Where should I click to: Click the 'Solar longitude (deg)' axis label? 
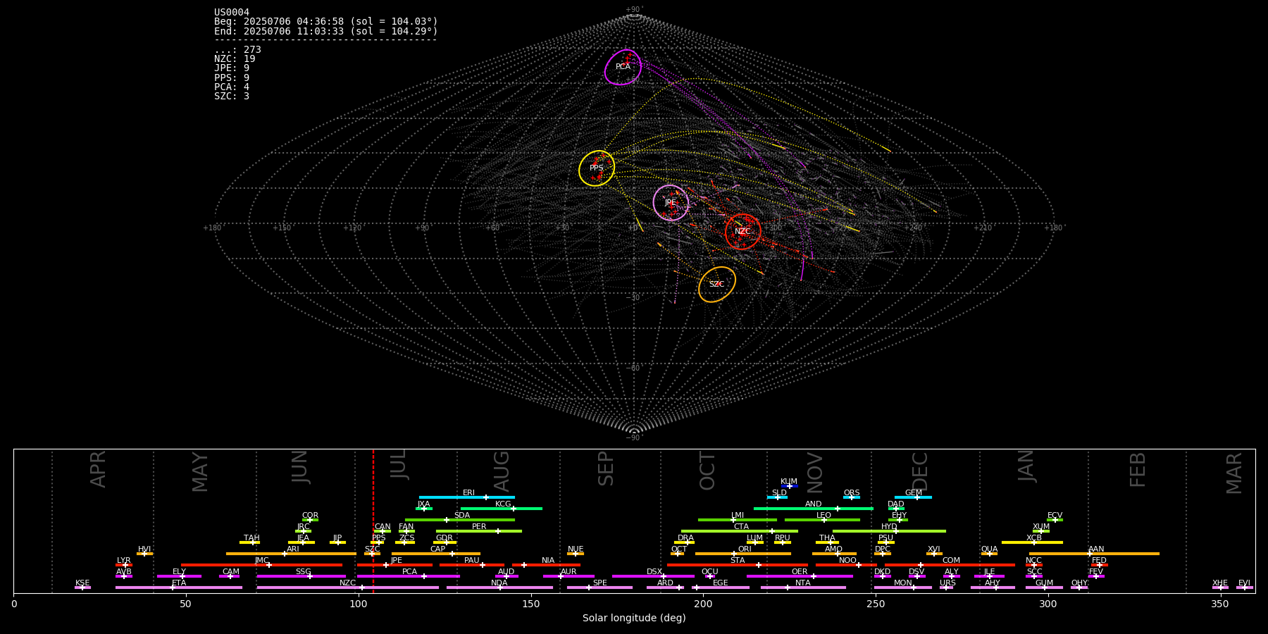[634, 618]
